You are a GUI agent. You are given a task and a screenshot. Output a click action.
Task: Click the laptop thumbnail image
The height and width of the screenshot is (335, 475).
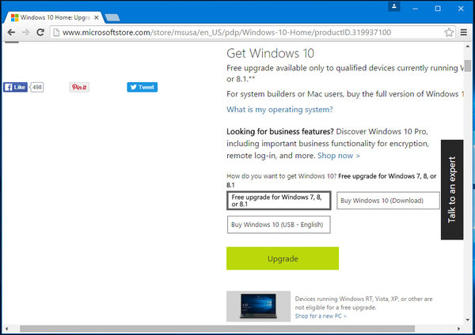coord(258,307)
